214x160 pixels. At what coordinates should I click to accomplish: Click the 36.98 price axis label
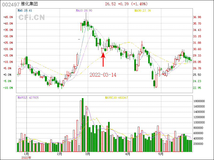click(197, 17)
